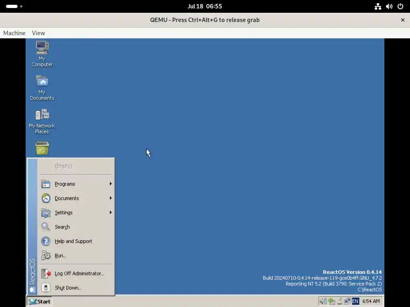Open the GNOME power menu icon
Viewport: 410px width, 307px height.
400,6
